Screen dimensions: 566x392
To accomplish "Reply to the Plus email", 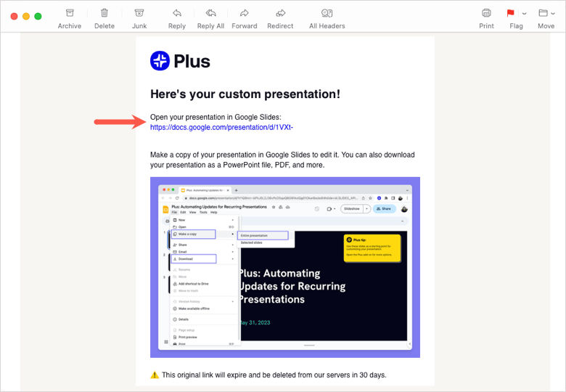I will tap(177, 19).
